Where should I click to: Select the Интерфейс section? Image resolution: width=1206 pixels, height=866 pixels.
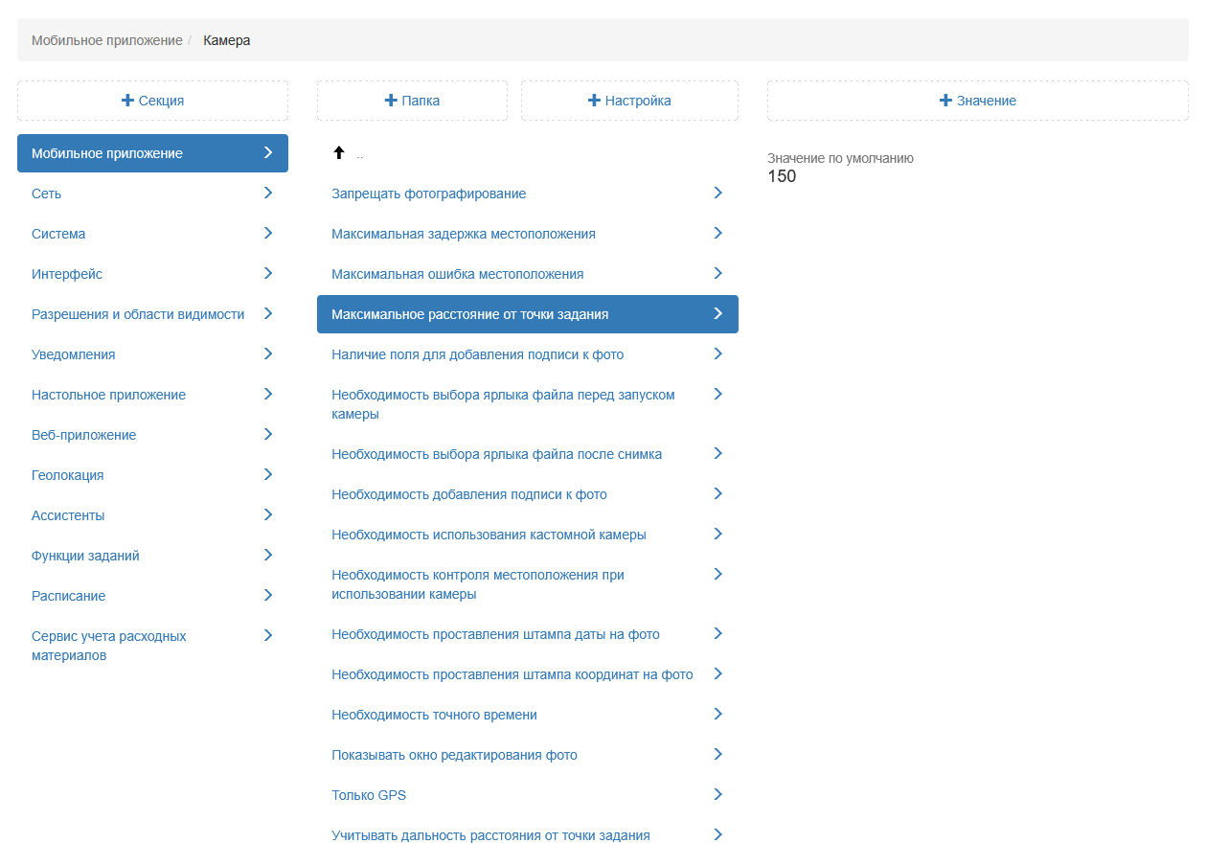[x=67, y=274]
